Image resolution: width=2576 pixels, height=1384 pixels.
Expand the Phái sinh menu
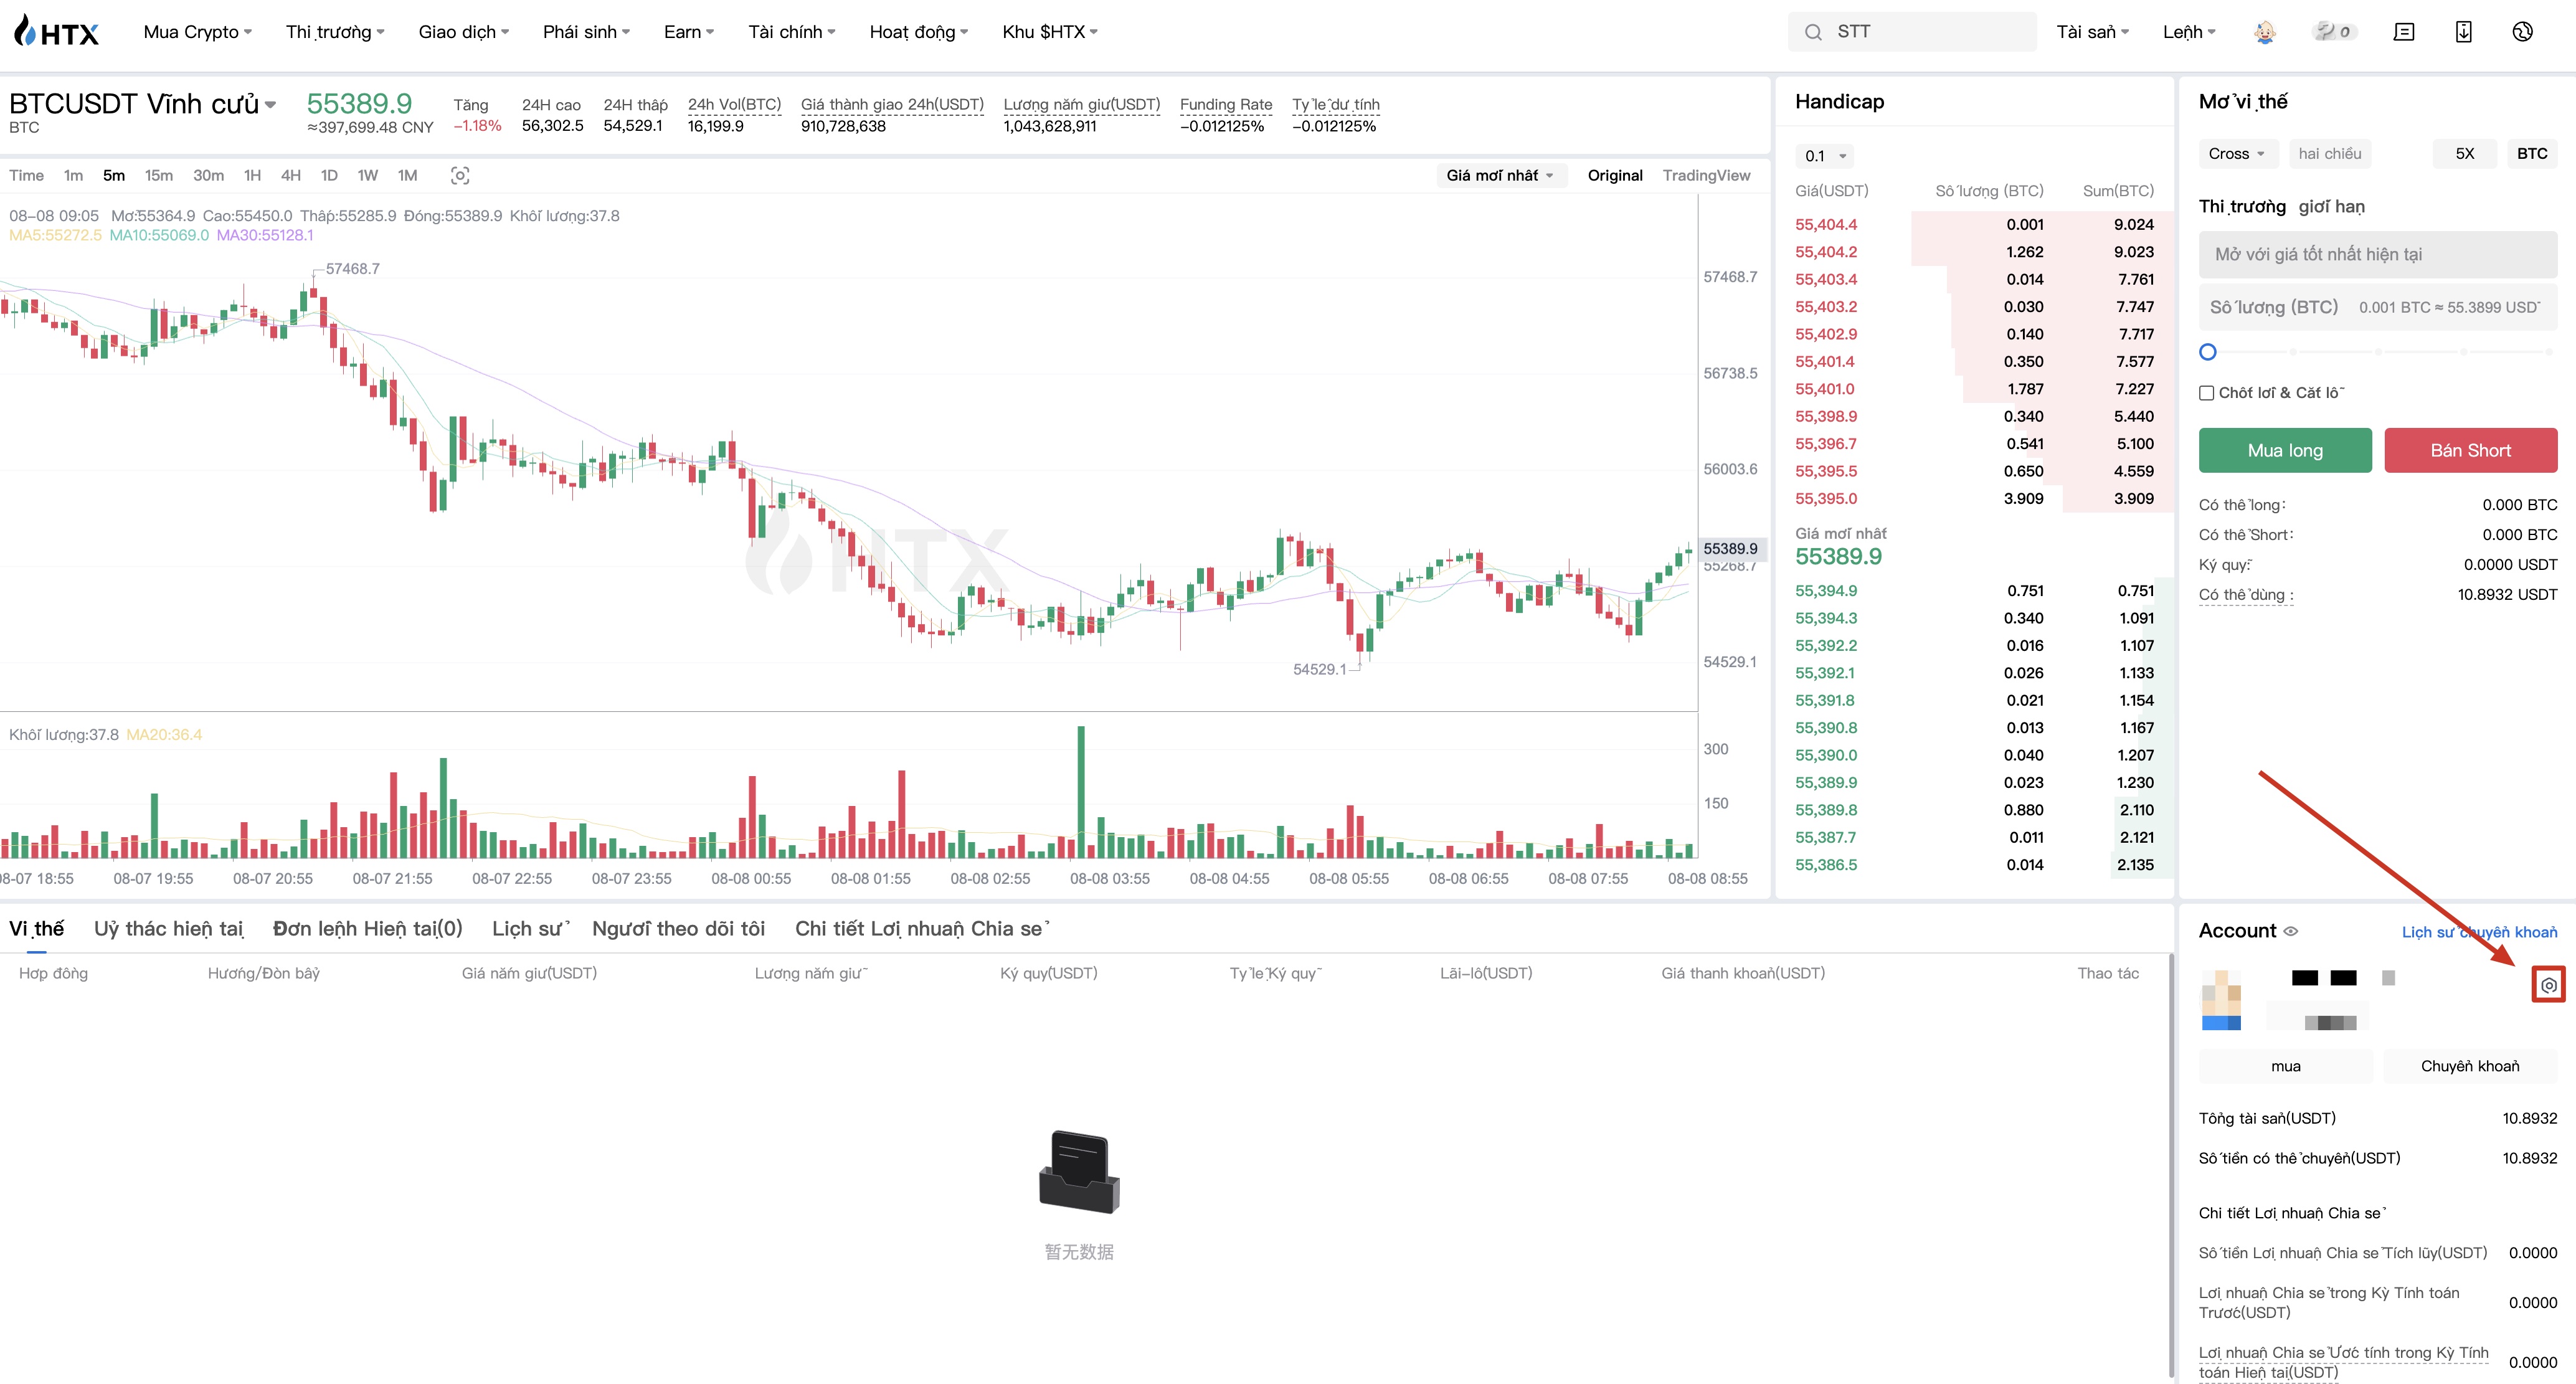(586, 32)
